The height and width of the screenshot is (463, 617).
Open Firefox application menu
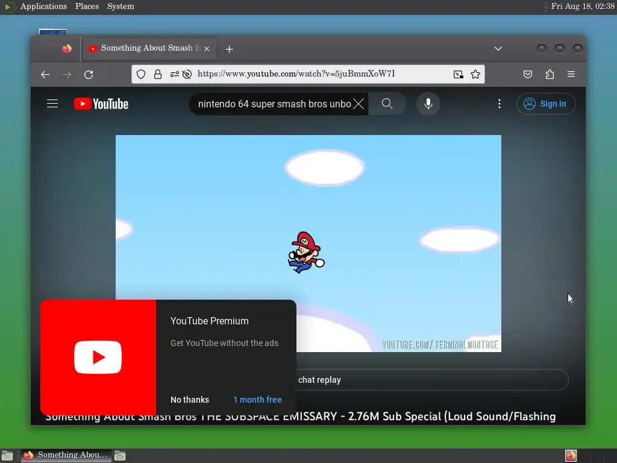point(571,74)
